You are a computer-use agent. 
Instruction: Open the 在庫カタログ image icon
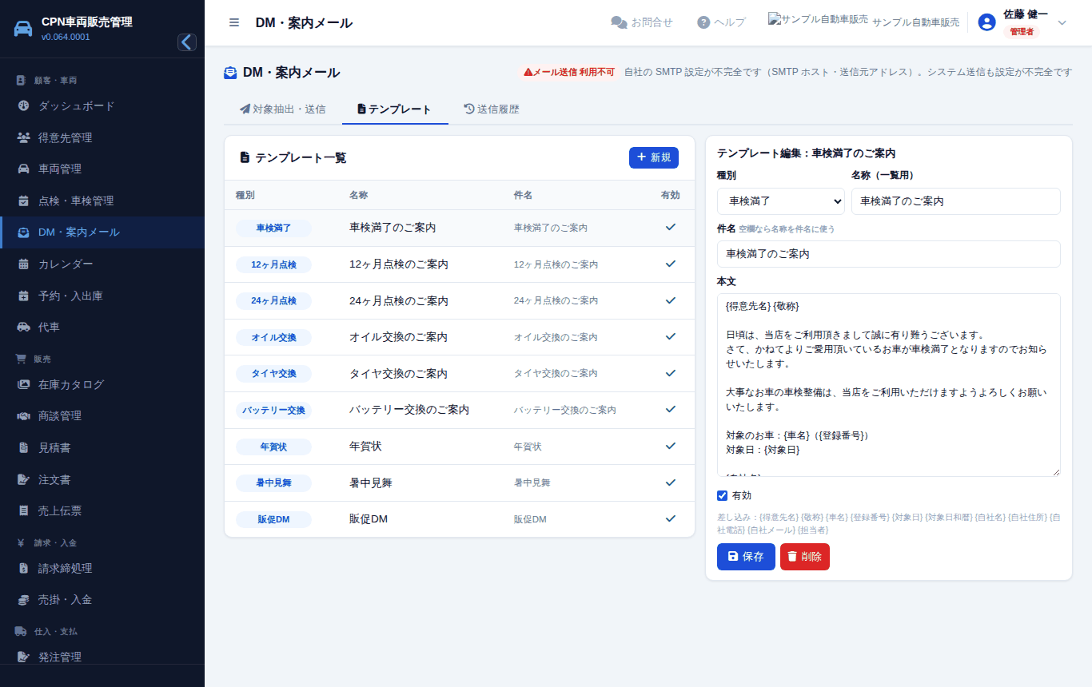[x=23, y=384]
